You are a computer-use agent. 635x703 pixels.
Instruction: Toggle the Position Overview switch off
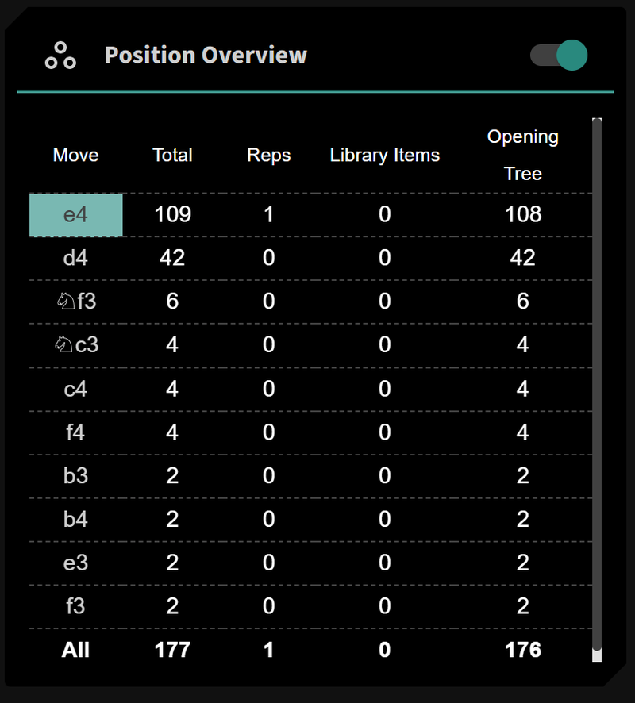coord(559,56)
